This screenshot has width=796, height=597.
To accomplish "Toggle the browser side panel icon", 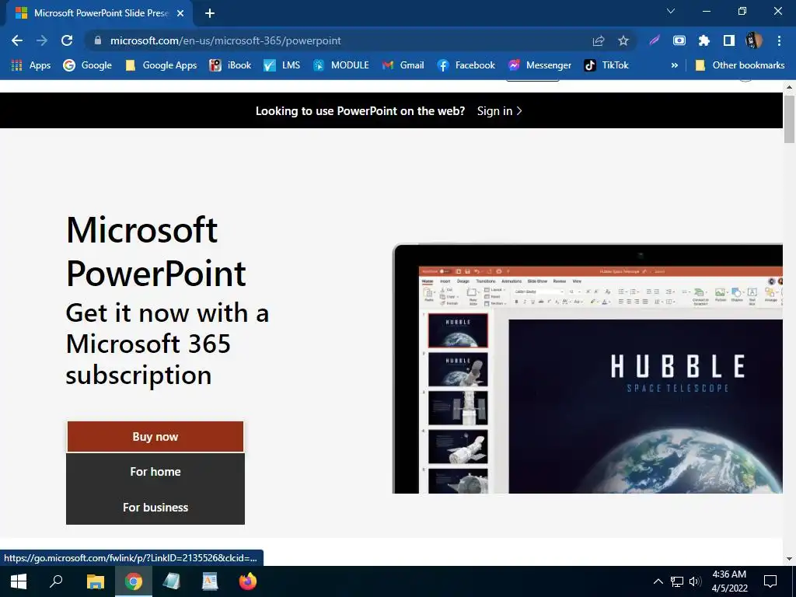I will (x=729, y=40).
